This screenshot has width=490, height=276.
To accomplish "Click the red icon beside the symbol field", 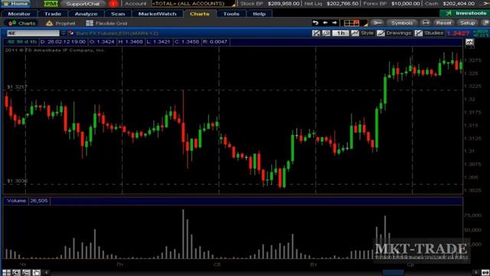I will 71,33.
